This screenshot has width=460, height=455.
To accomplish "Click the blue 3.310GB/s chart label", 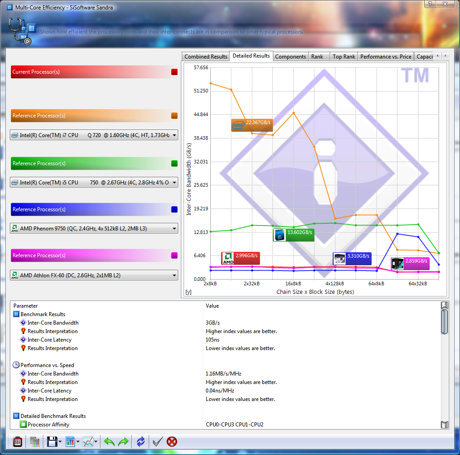I will pos(352,259).
